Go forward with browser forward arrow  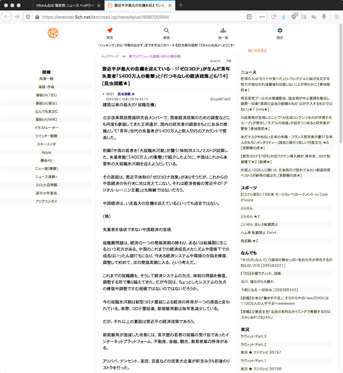point(17,17)
